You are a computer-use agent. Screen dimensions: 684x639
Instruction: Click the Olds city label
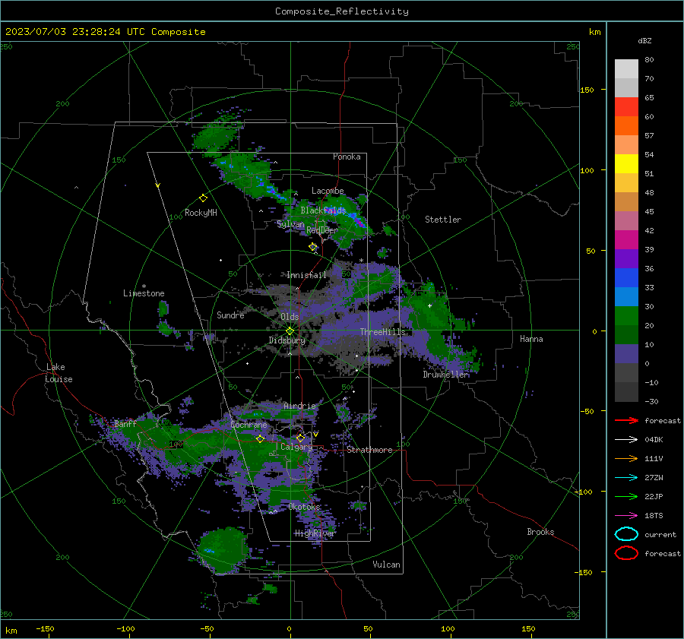point(290,317)
